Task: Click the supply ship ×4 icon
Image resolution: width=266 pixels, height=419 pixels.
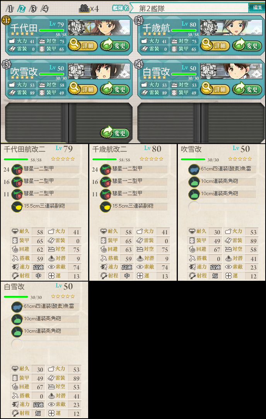Action: point(84,9)
